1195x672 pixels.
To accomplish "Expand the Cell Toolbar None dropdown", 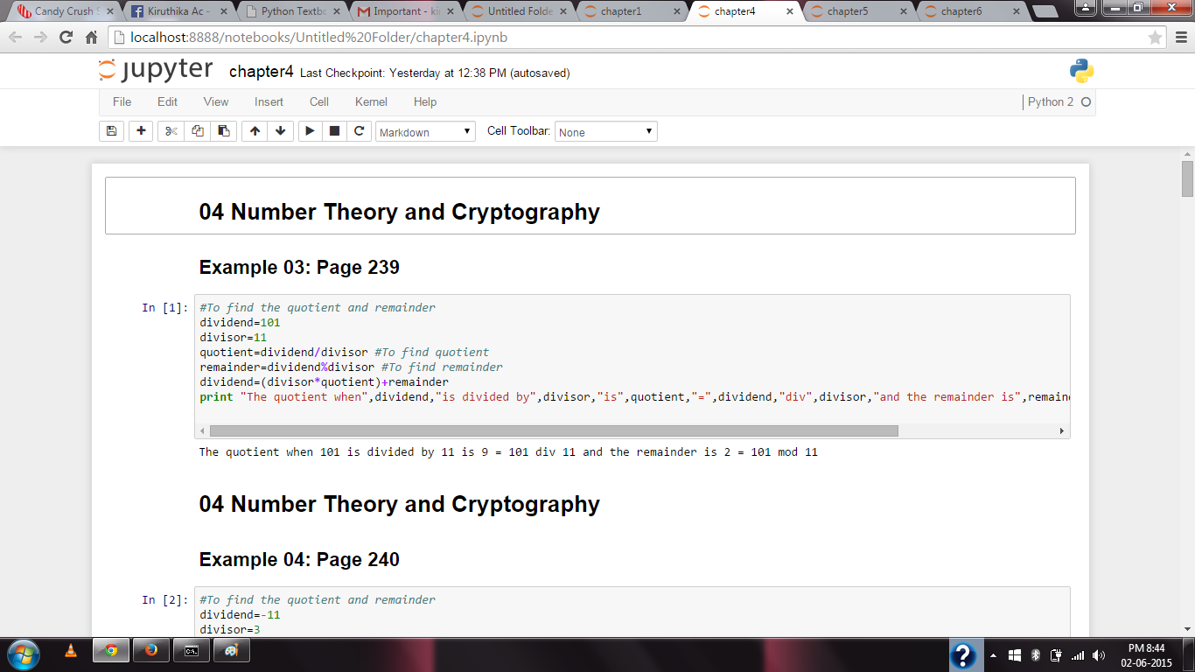I will coord(605,132).
